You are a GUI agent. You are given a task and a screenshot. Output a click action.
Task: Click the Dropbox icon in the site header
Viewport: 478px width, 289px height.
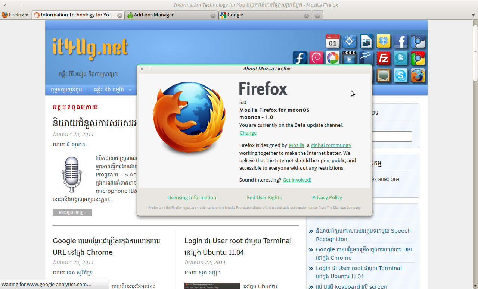point(384,41)
